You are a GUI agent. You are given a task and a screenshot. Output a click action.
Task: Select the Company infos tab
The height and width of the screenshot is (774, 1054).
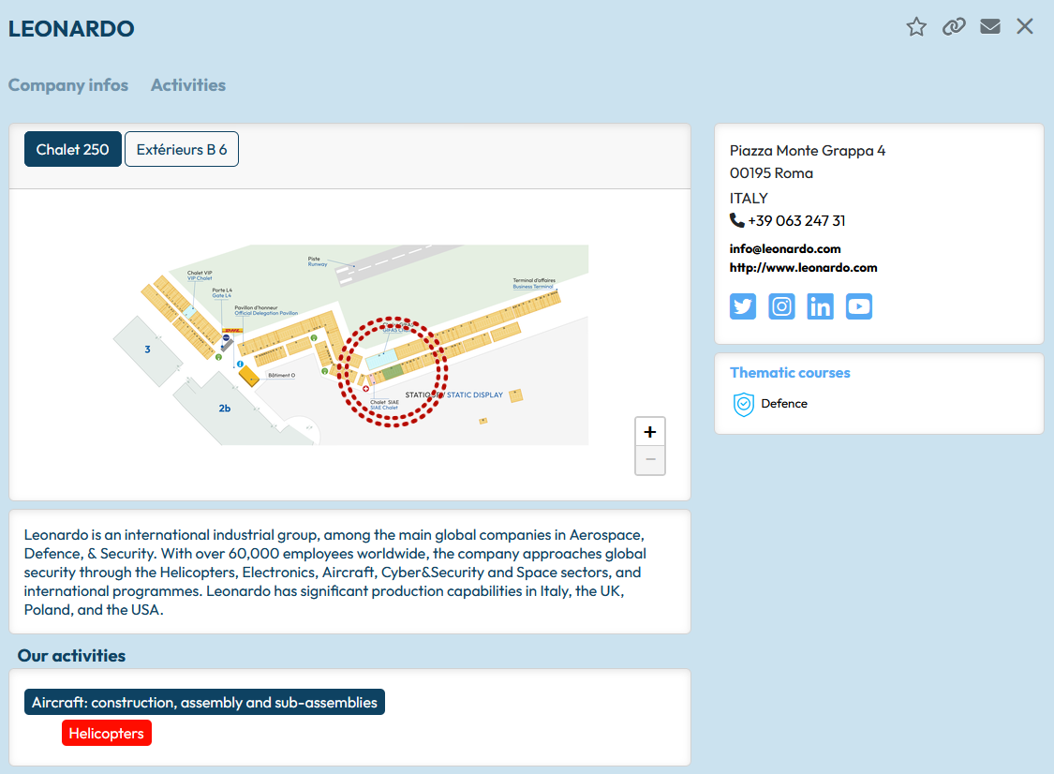(68, 85)
